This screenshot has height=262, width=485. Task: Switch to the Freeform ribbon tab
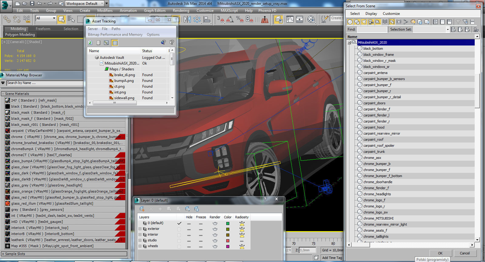(43, 29)
